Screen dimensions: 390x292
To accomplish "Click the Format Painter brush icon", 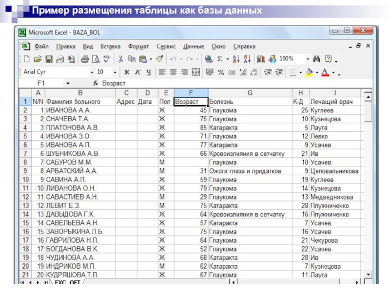I will point(159,59).
